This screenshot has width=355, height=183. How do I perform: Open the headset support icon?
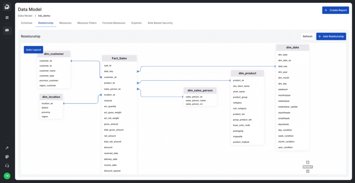(7, 166)
